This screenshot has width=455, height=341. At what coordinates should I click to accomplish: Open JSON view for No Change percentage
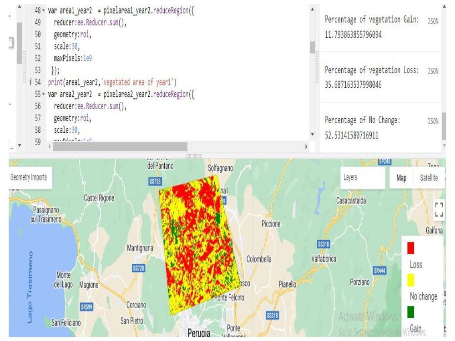click(433, 121)
